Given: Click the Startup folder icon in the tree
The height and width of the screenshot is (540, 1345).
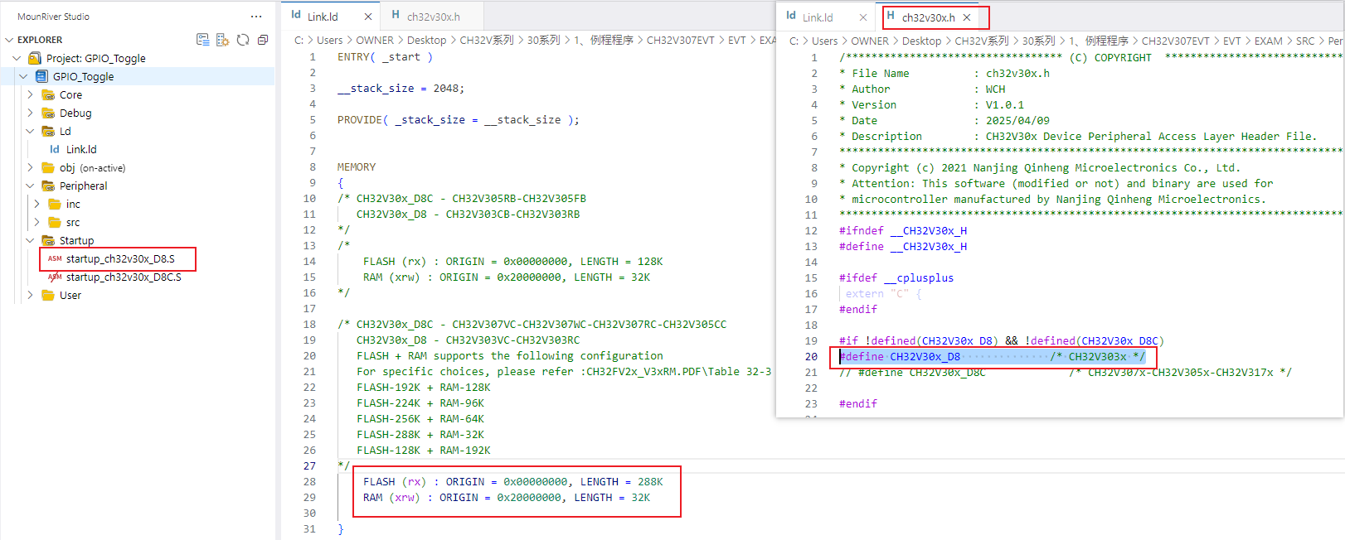Looking at the screenshot, I should pyautogui.click(x=48, y=240).
